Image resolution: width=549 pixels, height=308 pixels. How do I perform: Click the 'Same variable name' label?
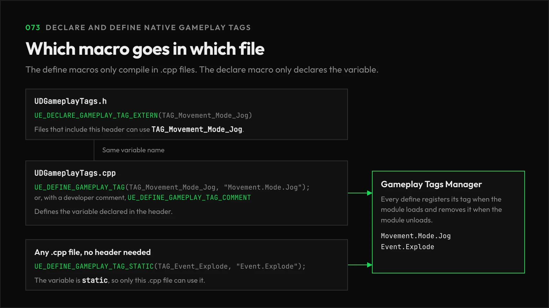(133, 150)
